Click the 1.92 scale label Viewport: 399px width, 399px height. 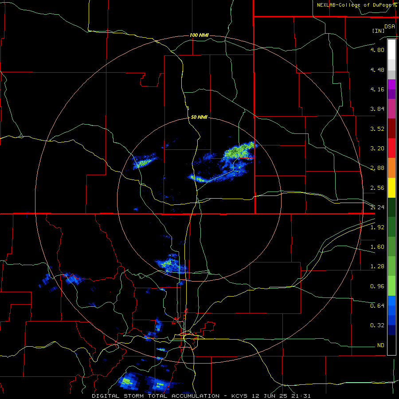point(377,227)
